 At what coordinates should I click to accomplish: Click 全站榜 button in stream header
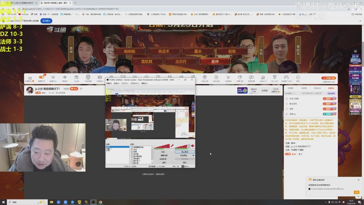click(265, 90)
